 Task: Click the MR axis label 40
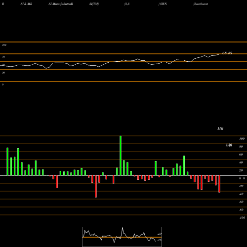click(x=241, y=163)
